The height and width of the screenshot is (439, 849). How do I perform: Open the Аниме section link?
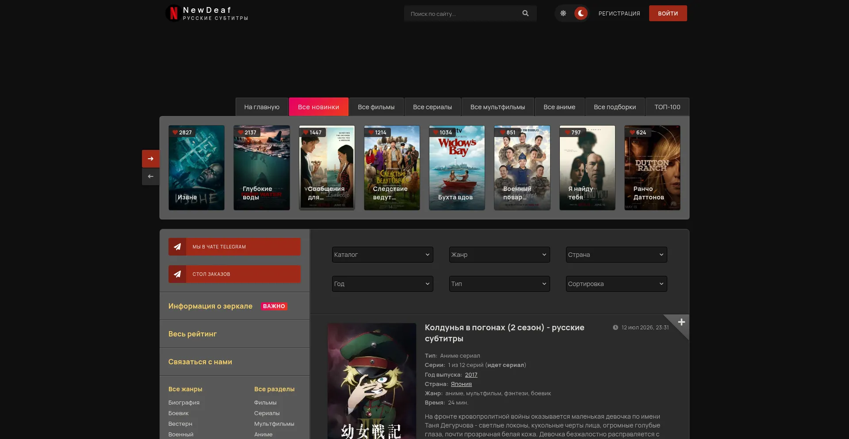[264, 434]
